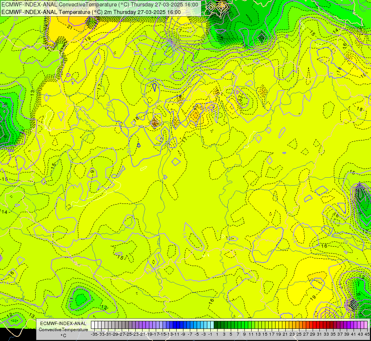Click the 9 contour label in left-center map
Screen dimensions: 371x341
click(x=92, y=172)
